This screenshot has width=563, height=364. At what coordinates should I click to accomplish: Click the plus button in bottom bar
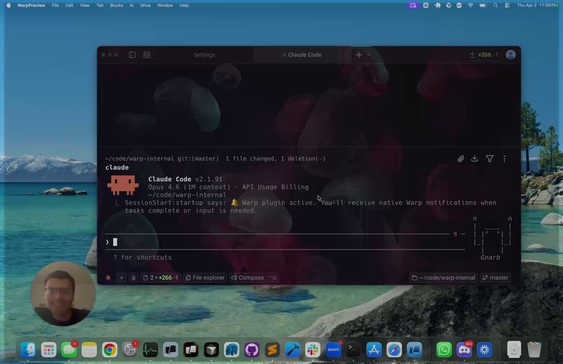[x=121, y=278]
